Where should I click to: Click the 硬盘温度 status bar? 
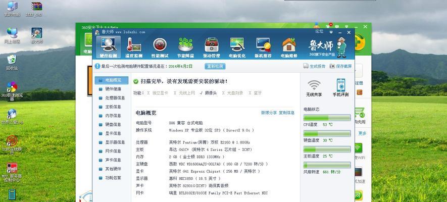327,134
